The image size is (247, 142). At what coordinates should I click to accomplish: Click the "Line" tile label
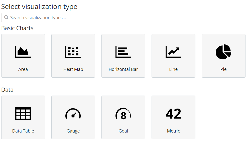pyautogui.click(x=173, y=69)
